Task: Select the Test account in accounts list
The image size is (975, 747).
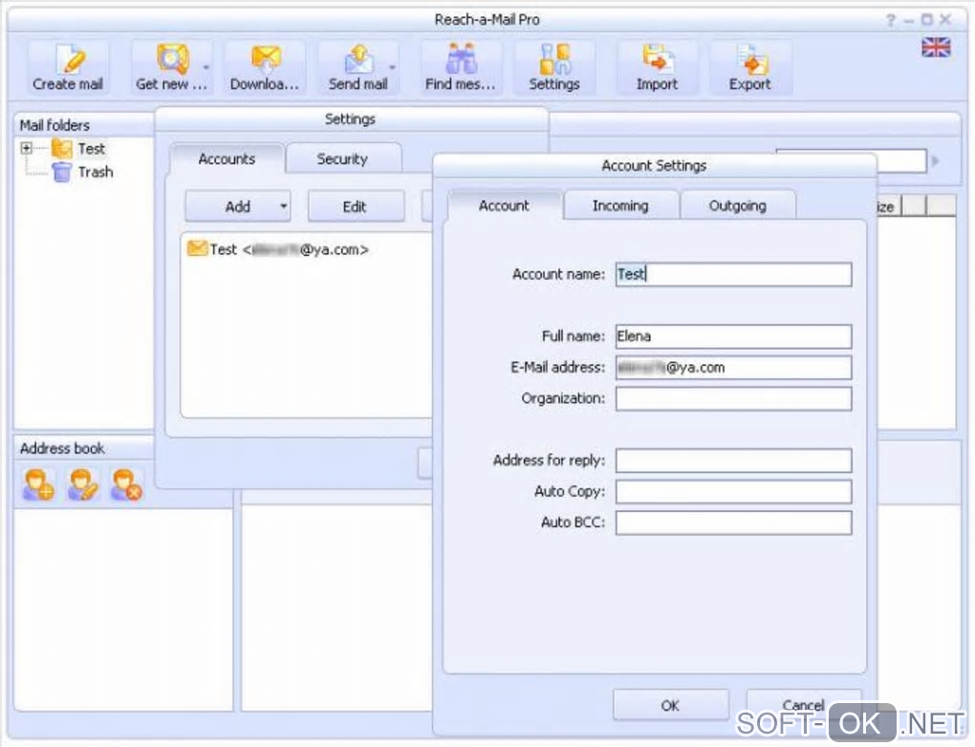Action: [278, 250]
